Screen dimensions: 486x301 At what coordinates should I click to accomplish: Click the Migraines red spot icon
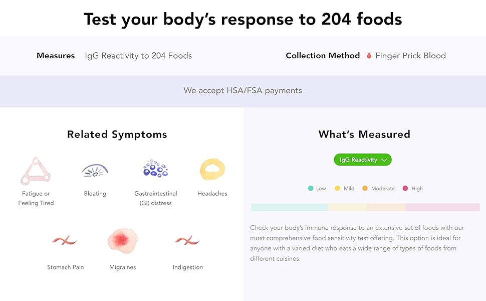click(x=123, y=241)
